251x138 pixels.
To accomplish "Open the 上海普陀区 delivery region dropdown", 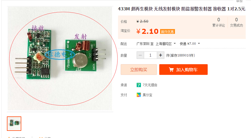I will [166, 44].
